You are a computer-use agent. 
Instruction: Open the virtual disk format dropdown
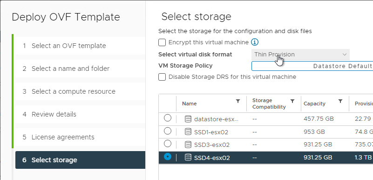300,55
